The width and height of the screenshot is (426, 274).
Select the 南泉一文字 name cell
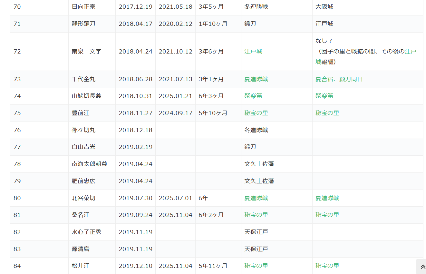[86, 52]
